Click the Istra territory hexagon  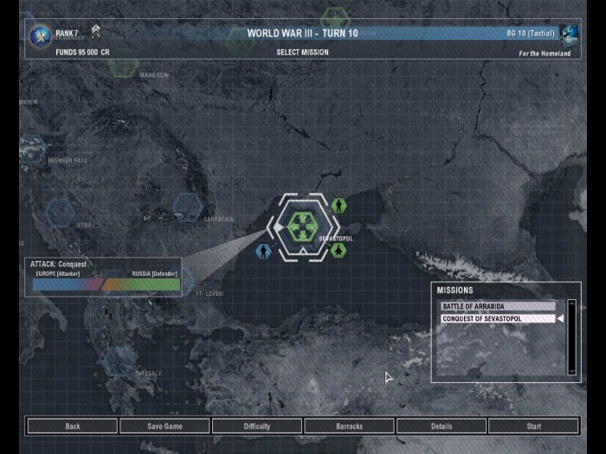point(60,213)
